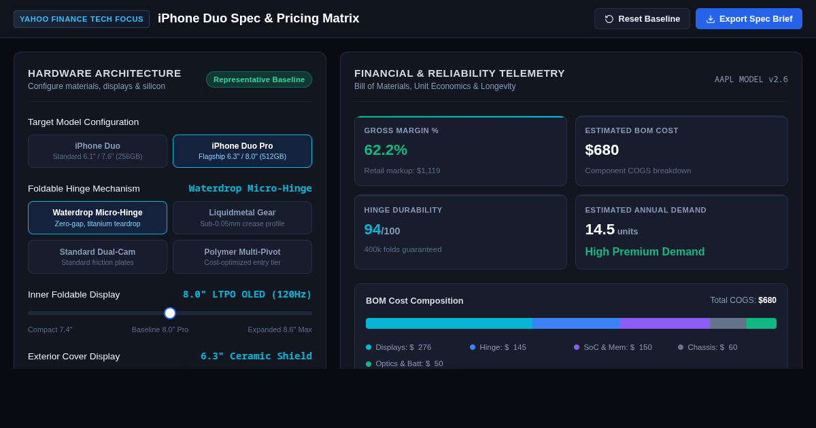Click the Hinge: $ 145 legend entry
Image resolution: width=816 pixels, height=428 pixels.
(x=498, y=347)
